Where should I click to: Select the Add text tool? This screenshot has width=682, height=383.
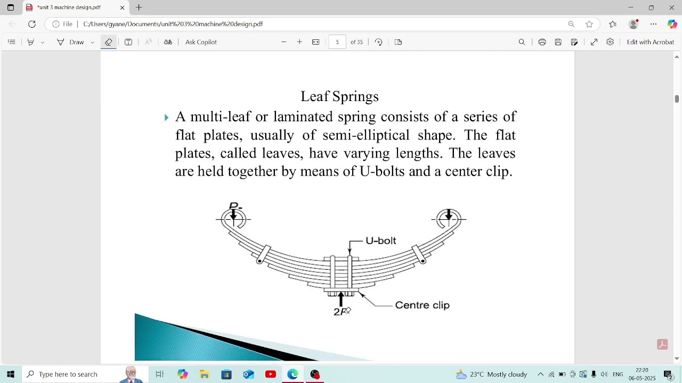pyautogui.click(x=128, y=42)
